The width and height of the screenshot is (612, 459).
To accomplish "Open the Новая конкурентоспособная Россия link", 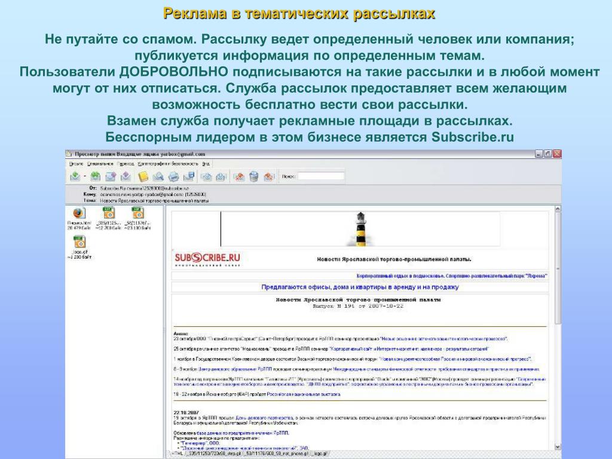I will tap(455, 359).
